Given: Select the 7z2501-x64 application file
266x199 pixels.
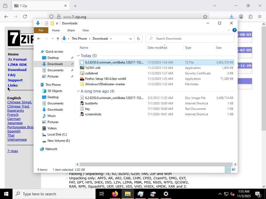Looking at the screenshot, I should 157,68.
